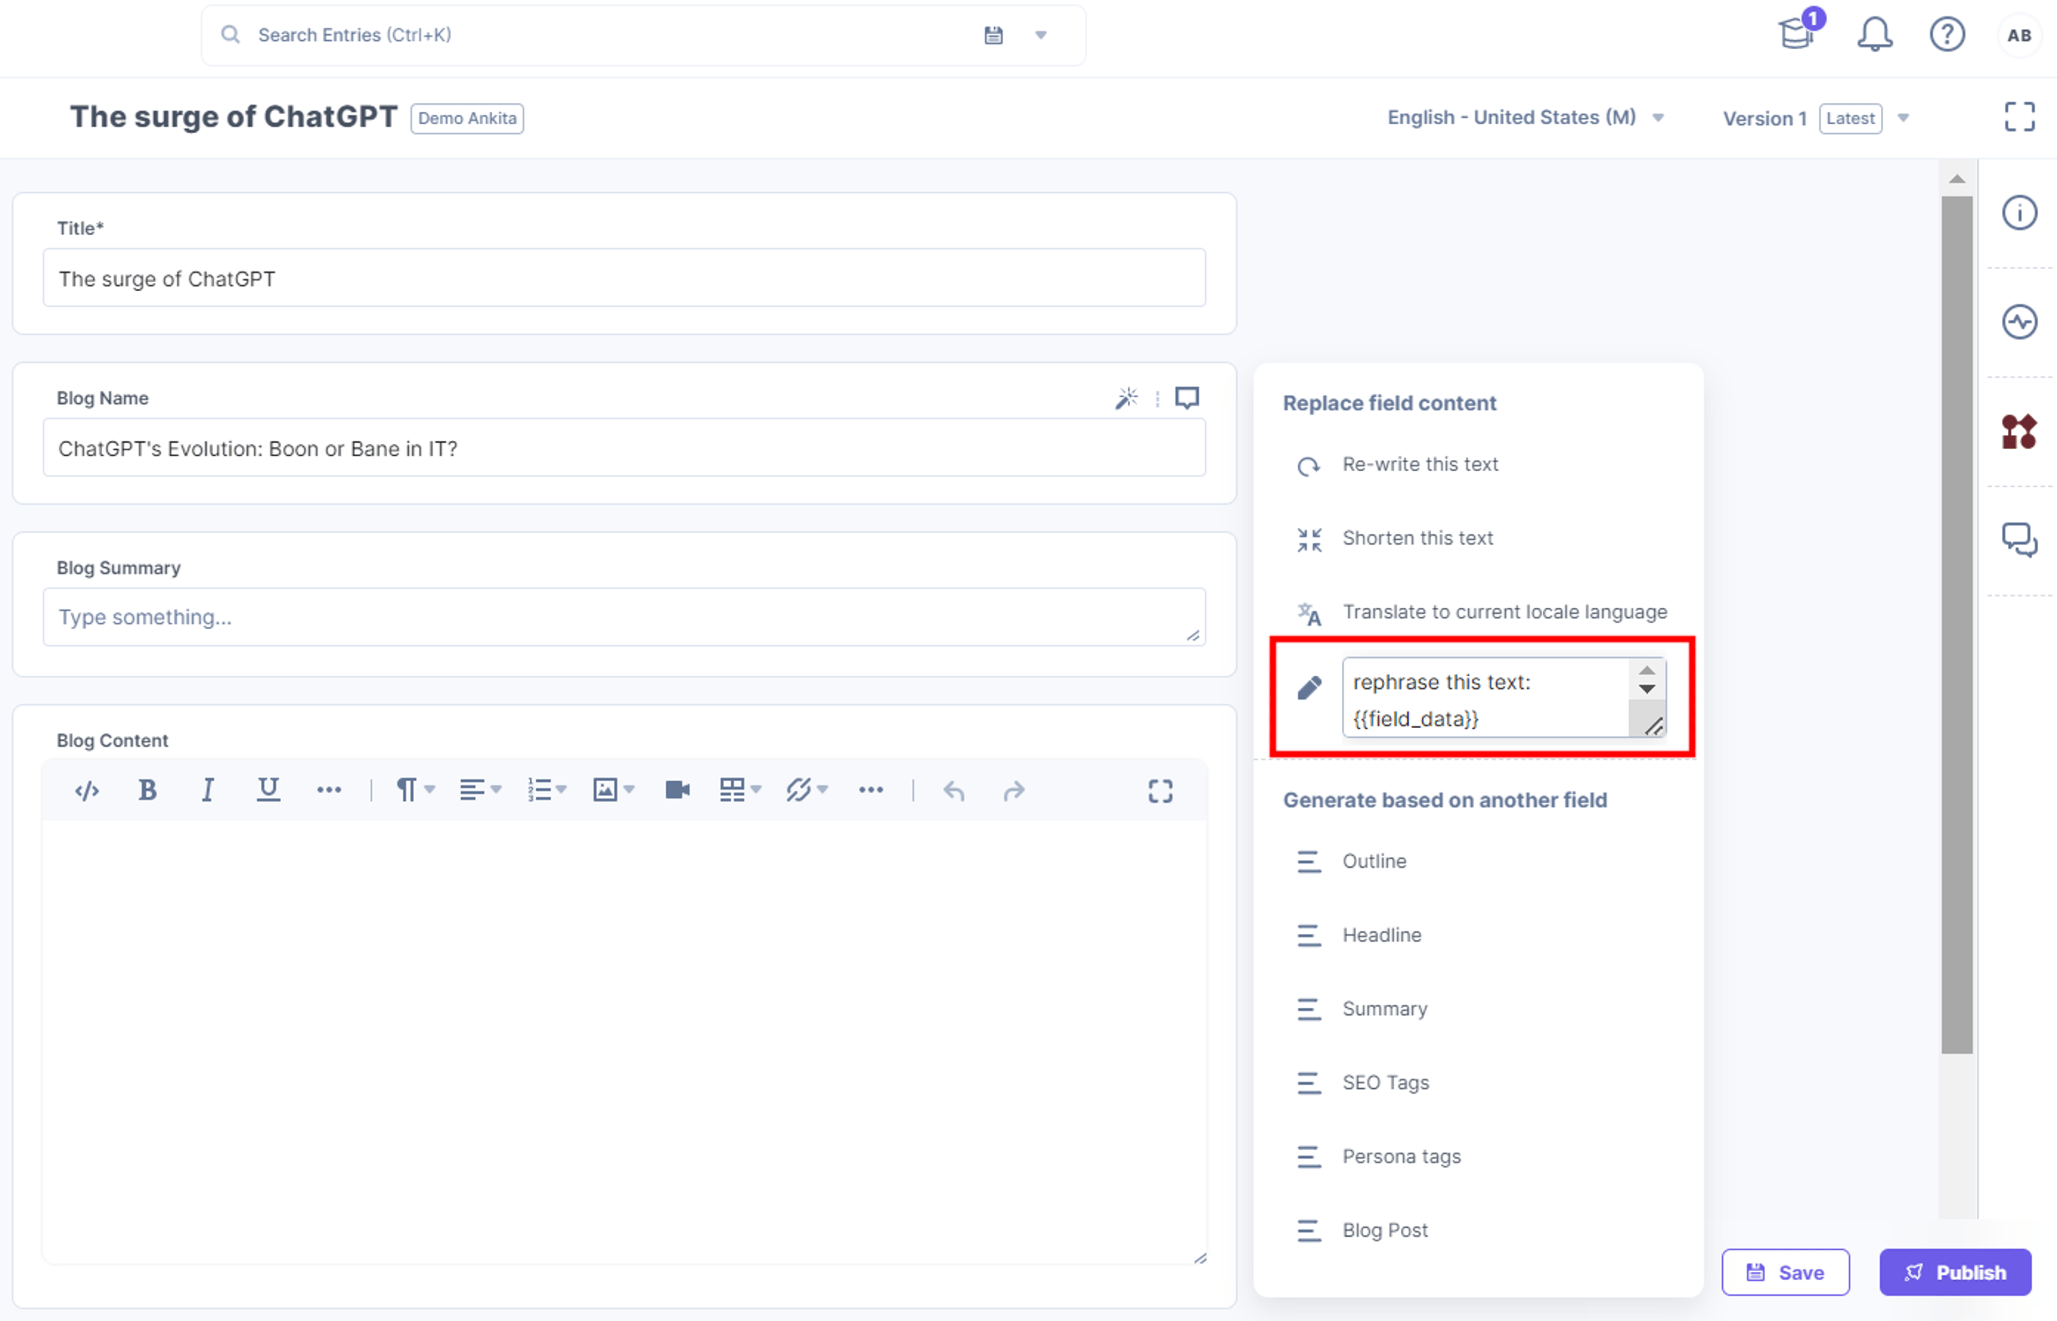This screenshot has width=2057, height=1321.
Task: Click the vertical page scrollbar thumb
Action: coord(1957,624)
